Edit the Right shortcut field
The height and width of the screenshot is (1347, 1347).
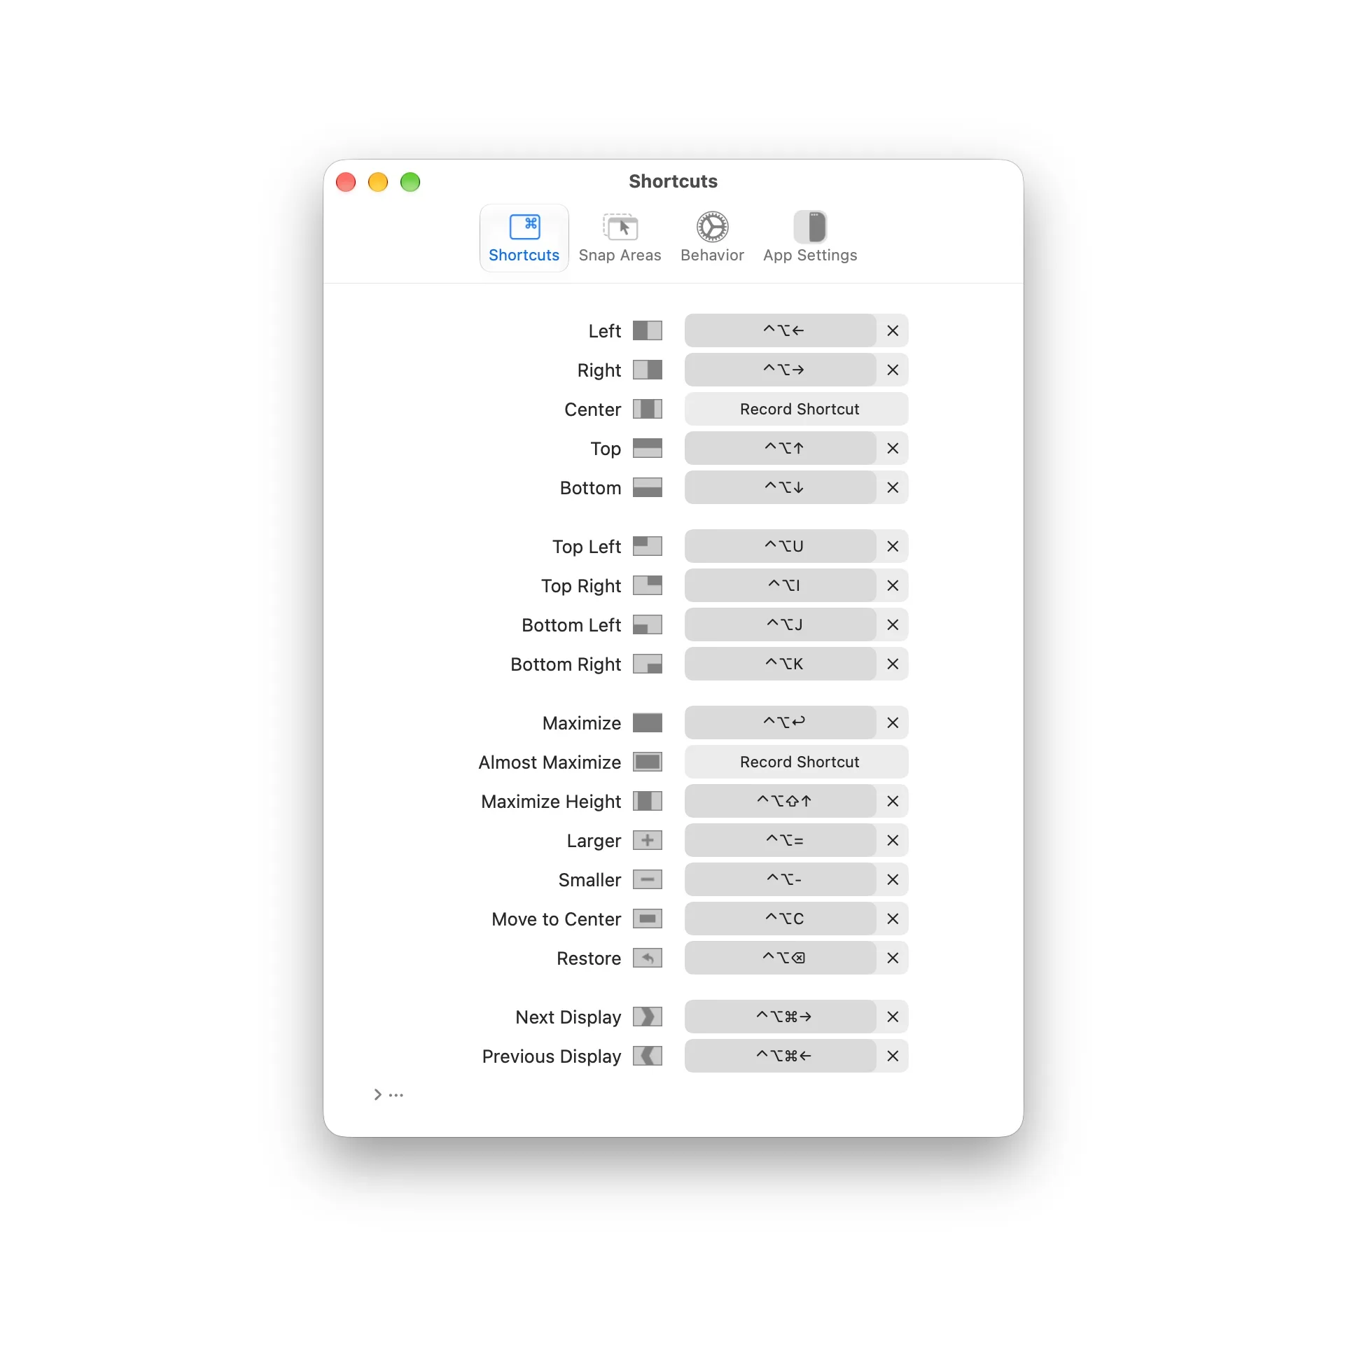coord(781,370)
